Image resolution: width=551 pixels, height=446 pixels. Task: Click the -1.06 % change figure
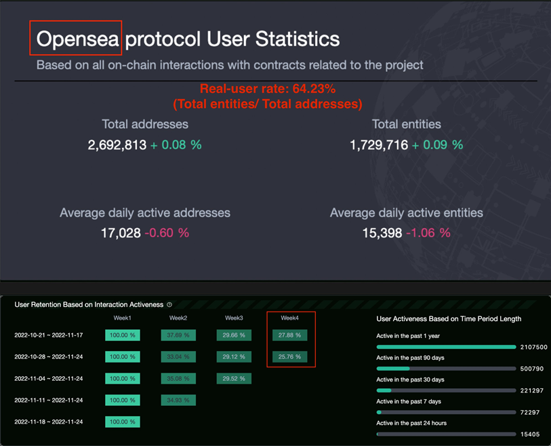428,233
